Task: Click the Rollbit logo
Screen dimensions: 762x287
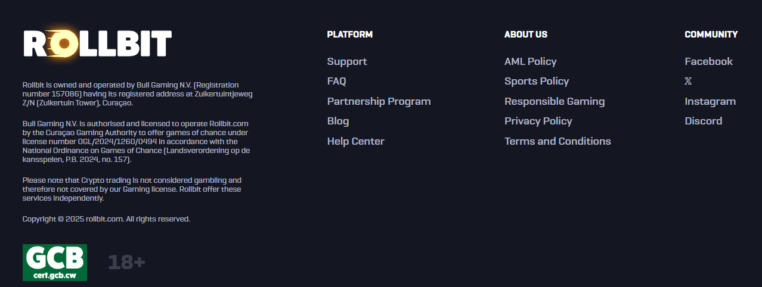Action: [98, 43]
